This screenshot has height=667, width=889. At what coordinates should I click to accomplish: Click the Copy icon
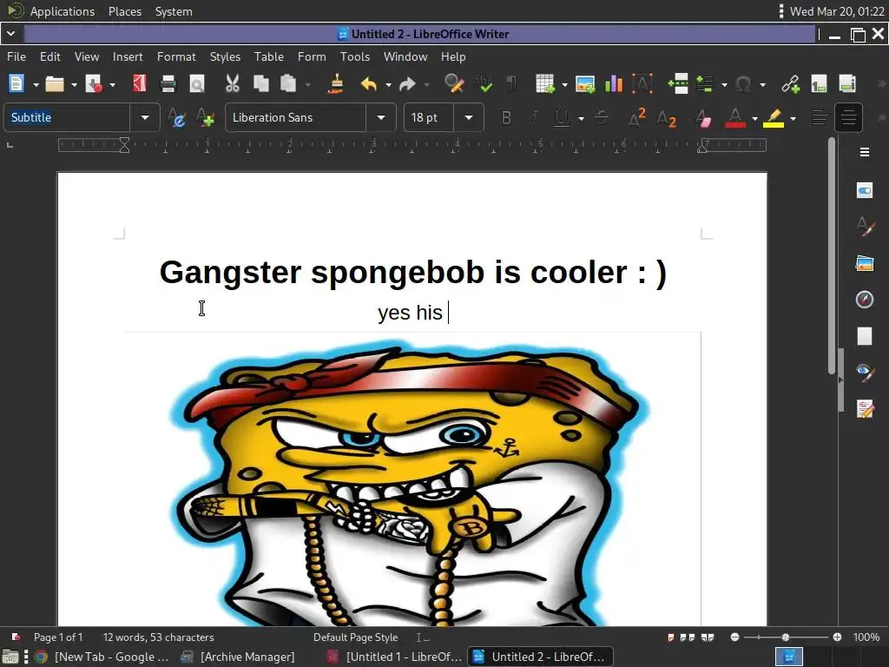(x=260, y=84)
